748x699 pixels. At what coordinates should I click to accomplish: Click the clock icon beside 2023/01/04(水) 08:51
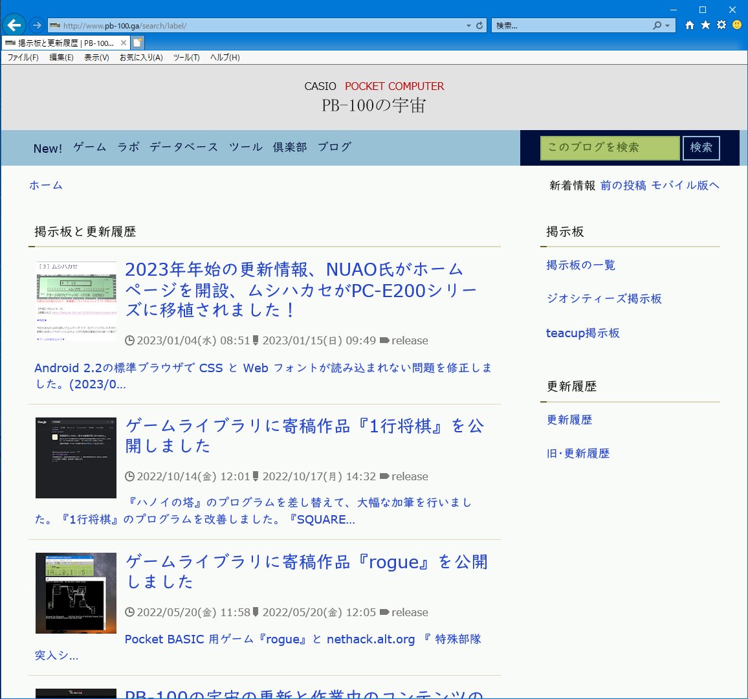click(129, 340)
